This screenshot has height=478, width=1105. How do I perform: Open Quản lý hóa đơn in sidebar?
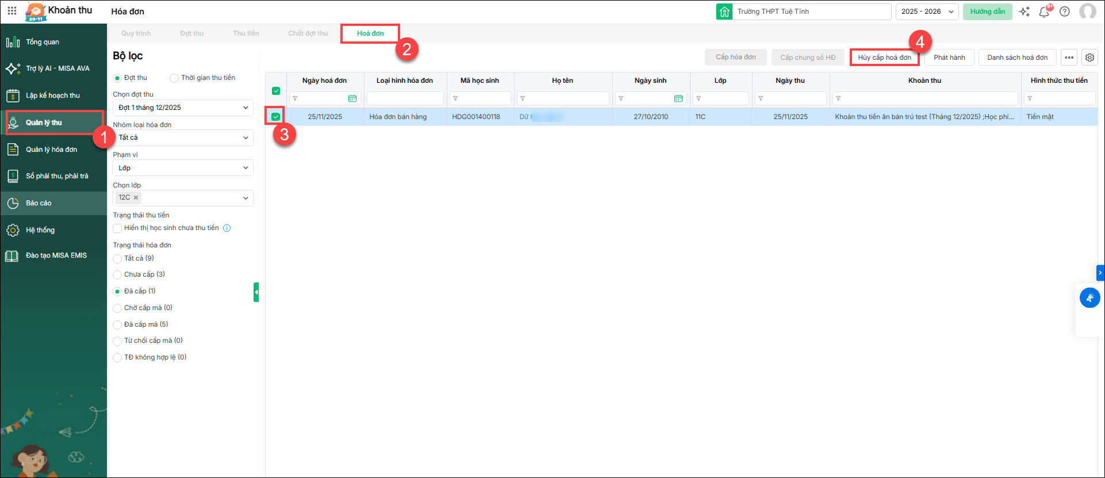(51, 150)
